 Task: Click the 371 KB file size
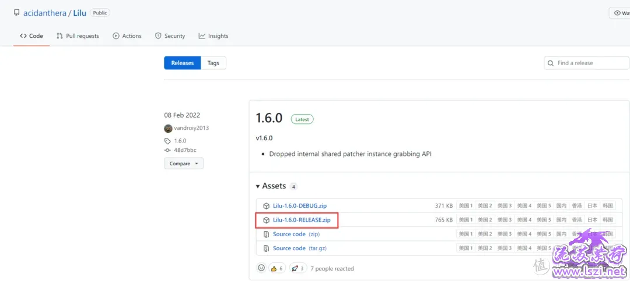tap(443, 205)
